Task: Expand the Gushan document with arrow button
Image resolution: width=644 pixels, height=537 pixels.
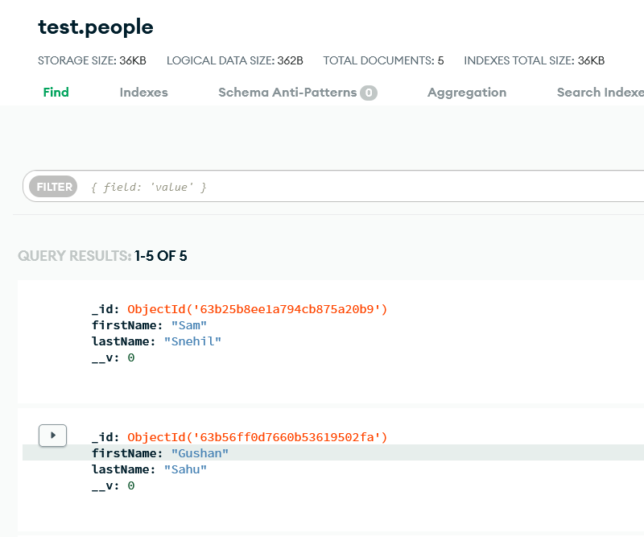Action: click(x=52, y=436)
